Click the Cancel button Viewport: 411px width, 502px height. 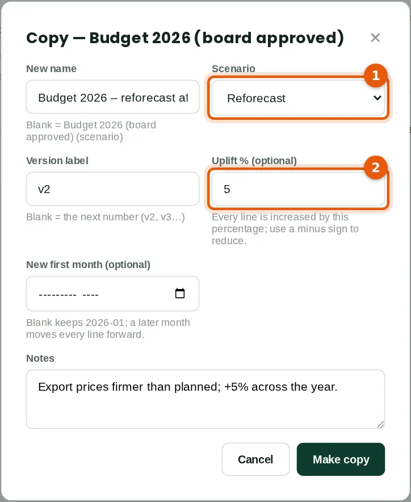click(255, 459)
